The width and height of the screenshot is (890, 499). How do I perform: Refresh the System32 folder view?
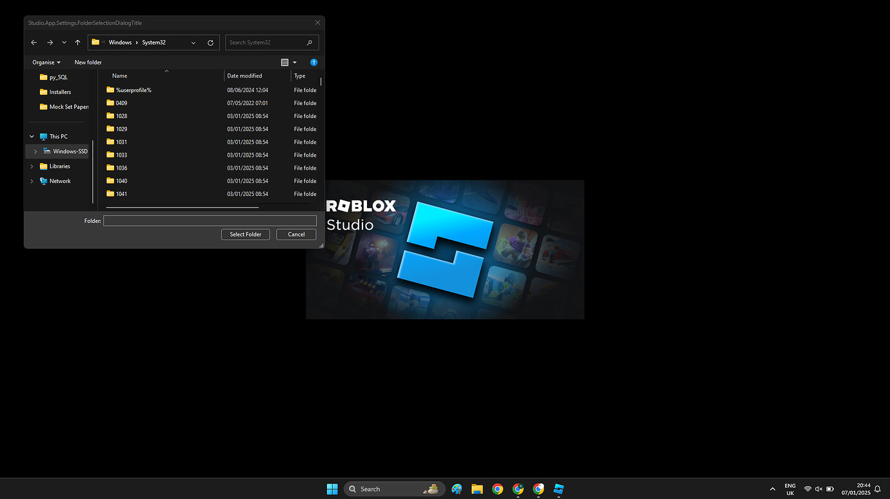(210, 42)
